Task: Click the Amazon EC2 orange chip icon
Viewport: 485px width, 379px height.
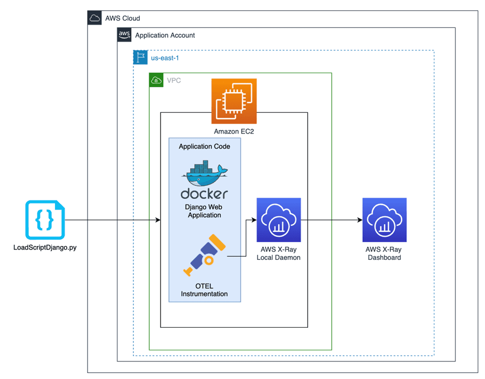Action: pyautogui.click(x=234, y=101)
